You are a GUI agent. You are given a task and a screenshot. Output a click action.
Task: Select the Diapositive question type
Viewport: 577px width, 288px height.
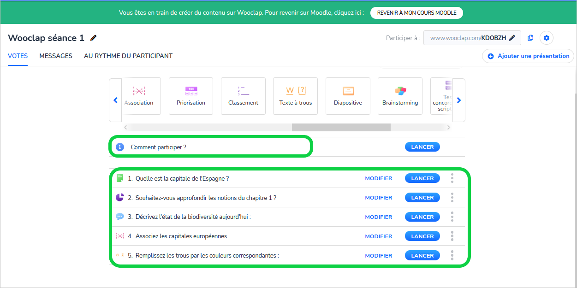pyautogui.click(x=348, y=96)
